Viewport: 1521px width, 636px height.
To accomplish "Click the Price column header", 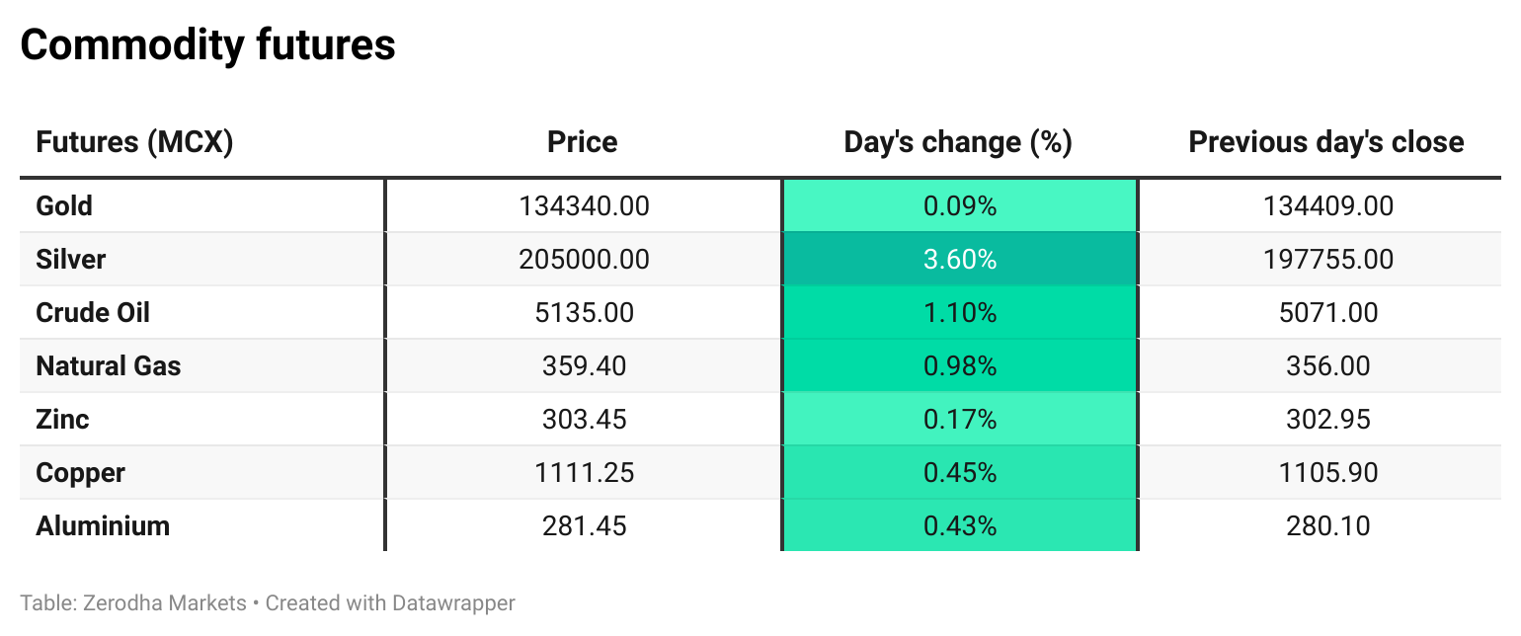I will tap(583, 142).
